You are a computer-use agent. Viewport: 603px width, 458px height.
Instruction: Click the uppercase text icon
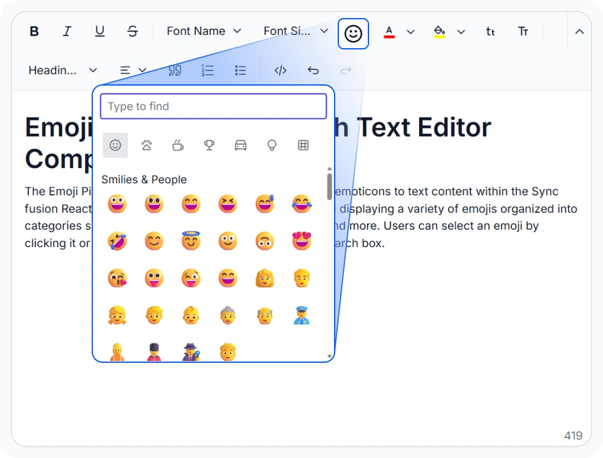point(523,31)
